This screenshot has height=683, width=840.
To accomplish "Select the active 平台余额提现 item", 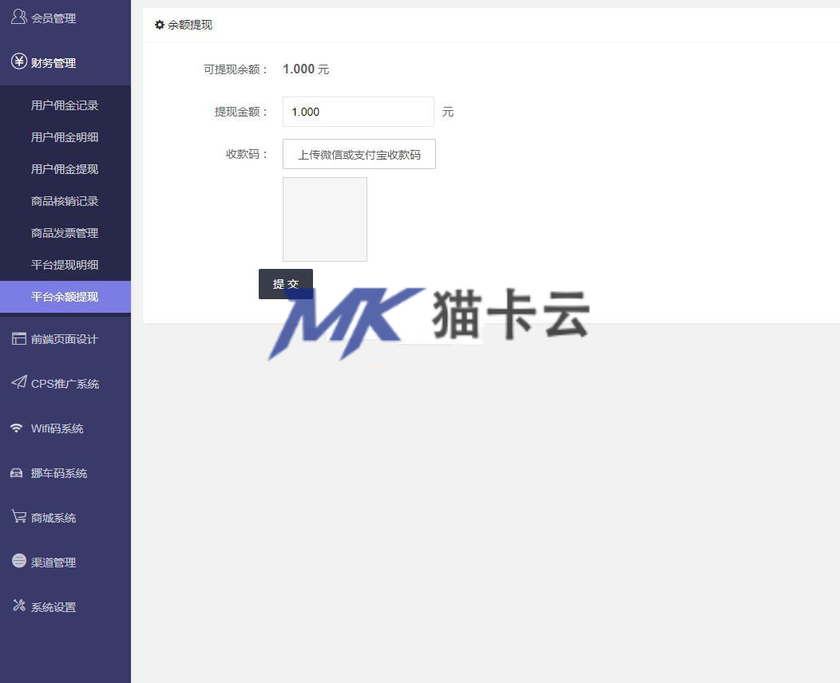I will point(65,297).
